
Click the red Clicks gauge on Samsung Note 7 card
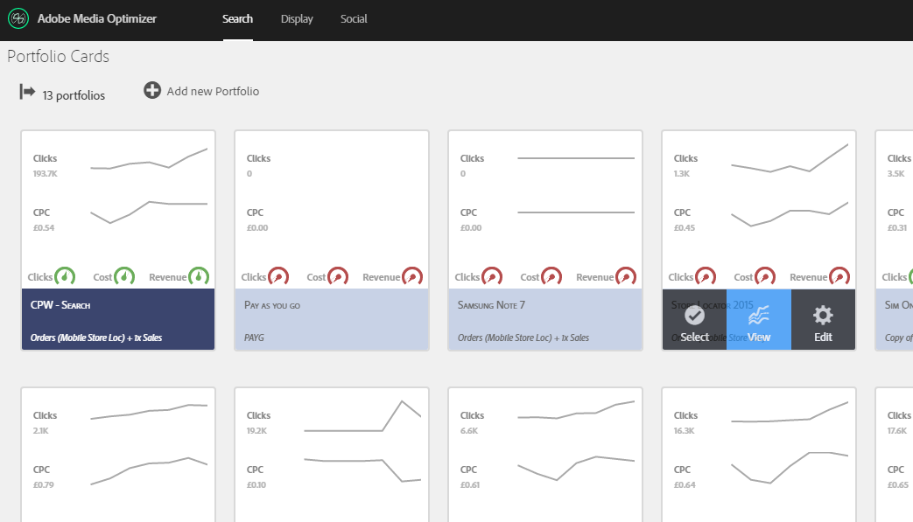coord(493,277)
